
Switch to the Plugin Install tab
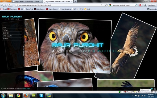point(28,2)
